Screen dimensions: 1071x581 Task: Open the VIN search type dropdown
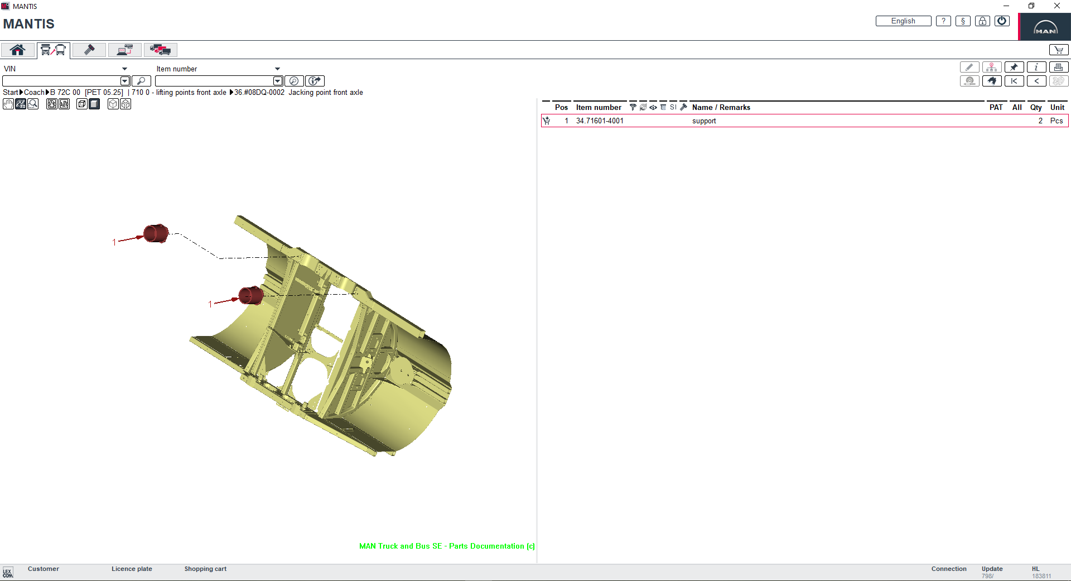[124, 68]
